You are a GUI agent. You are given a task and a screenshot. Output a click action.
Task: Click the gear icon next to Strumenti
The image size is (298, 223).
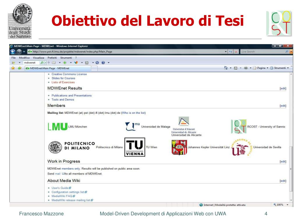click(272, 68)
